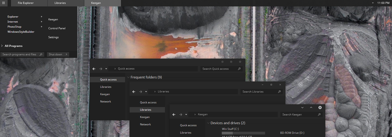Go forward in Keegan window
This screenshot has height=137, width=392.
(x=181, y=114)
